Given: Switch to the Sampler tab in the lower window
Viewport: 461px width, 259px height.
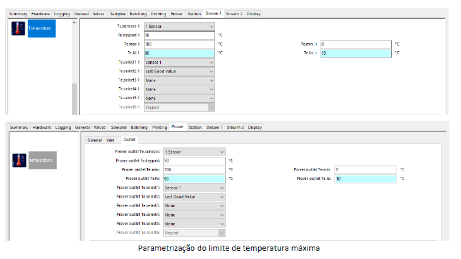Looking at the screenshot, I should [119, 128].
